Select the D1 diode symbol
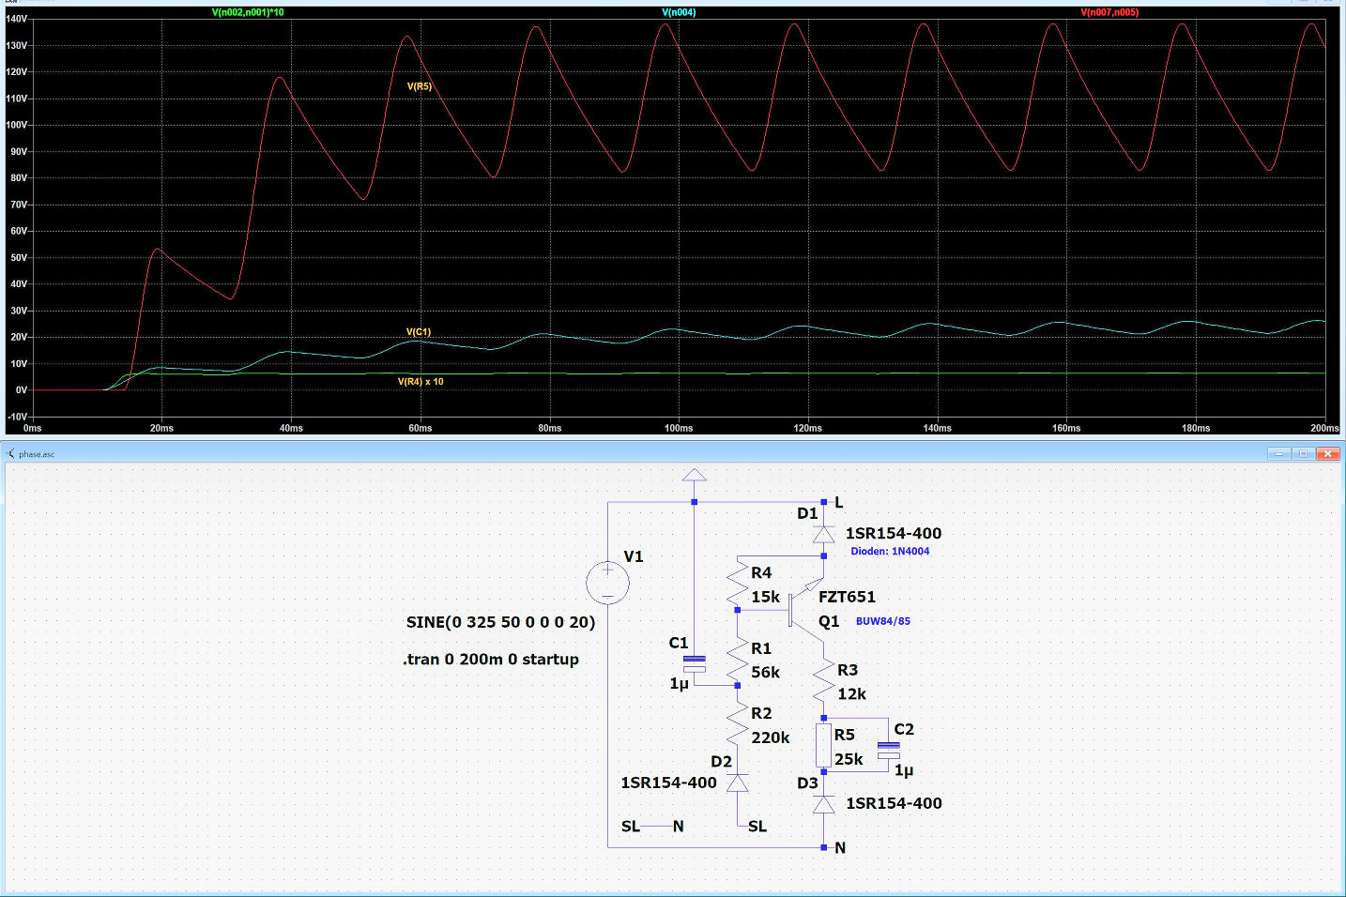The image size is (1346, 897). coord(823,534)
